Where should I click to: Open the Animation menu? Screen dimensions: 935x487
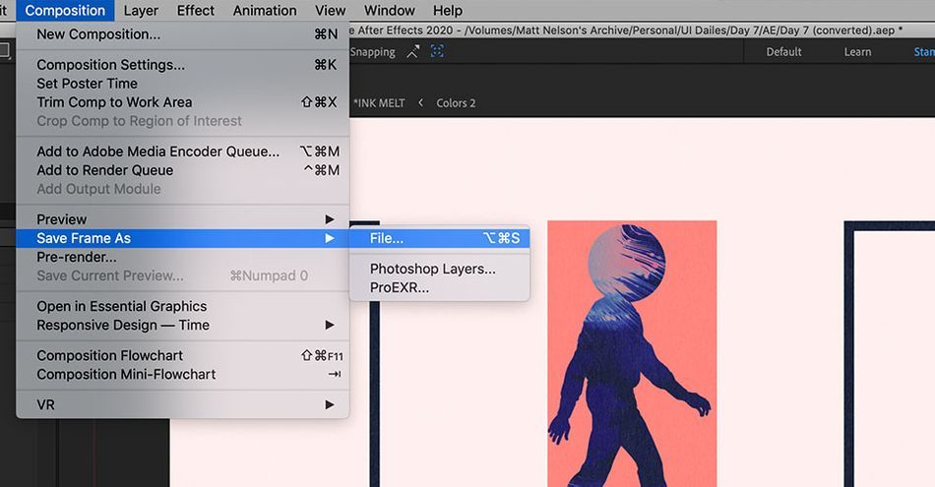coord(264,10)
